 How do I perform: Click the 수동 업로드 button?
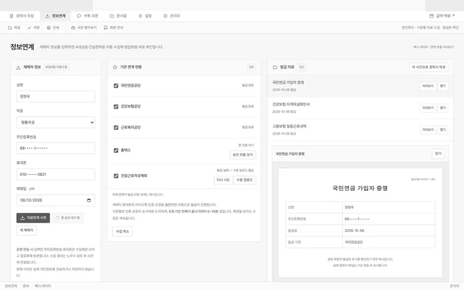click(x=245, y=180)
